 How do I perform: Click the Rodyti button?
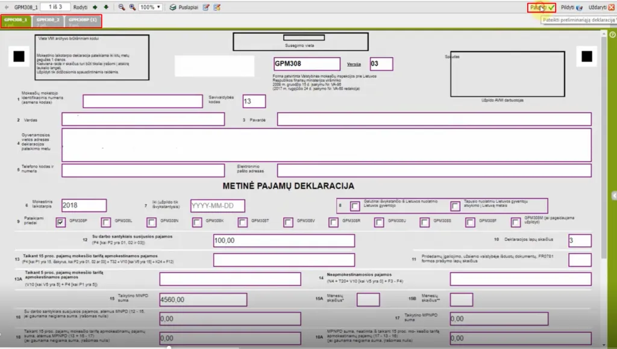pyautogui.click(x=80, y=7)
